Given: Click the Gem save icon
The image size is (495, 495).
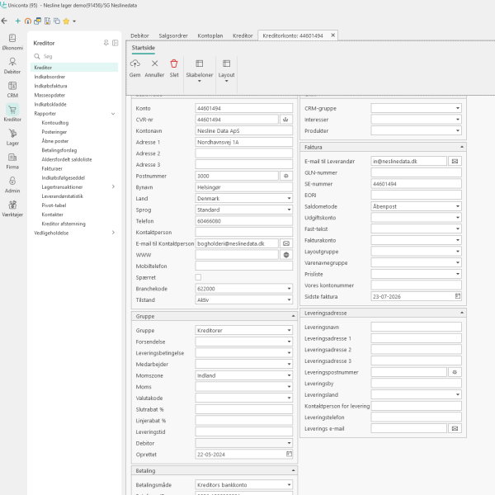Looking at the screenshot, I should pos(134,64).
